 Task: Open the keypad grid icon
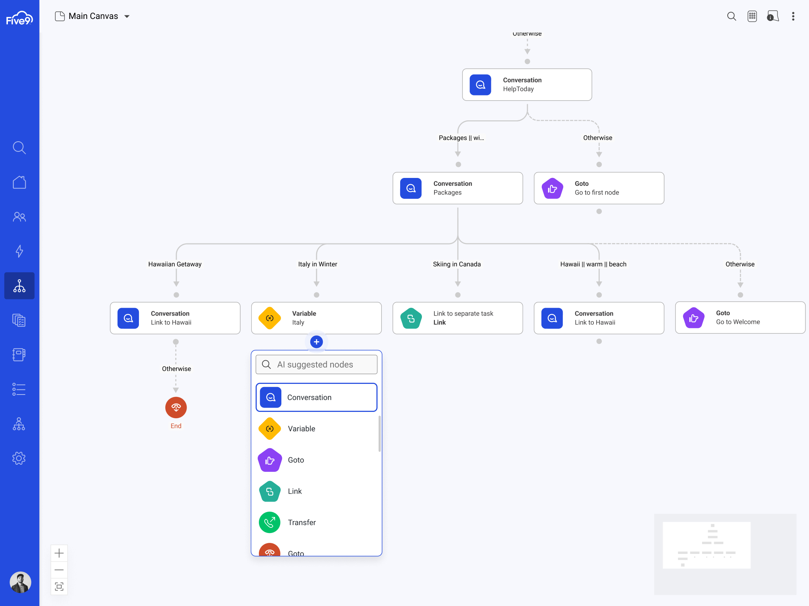click(x=752, y=16)
